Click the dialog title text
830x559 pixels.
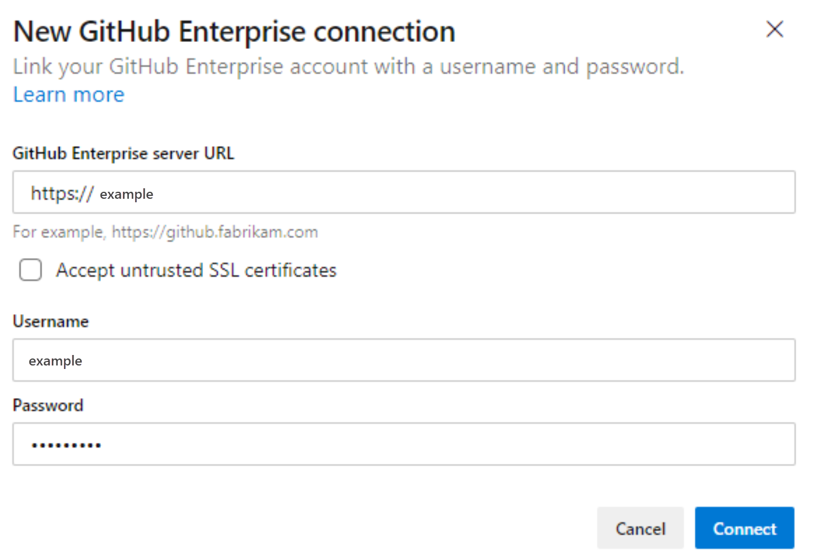[x=233, y=31]
